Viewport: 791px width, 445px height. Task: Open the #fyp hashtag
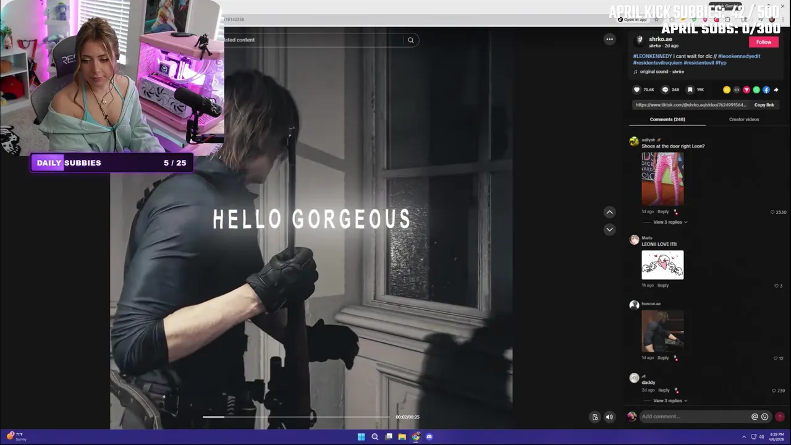click(721, 63)
